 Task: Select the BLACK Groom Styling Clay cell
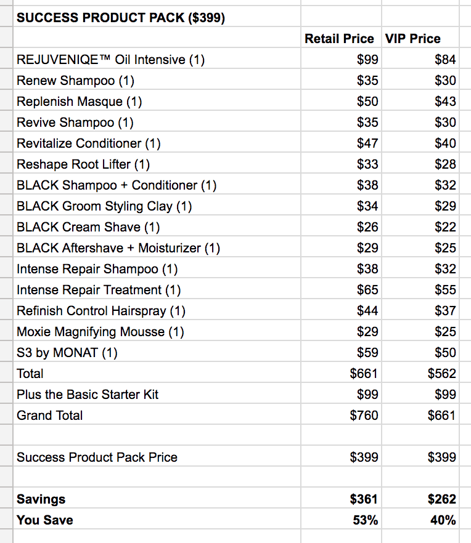click(104, 206)
